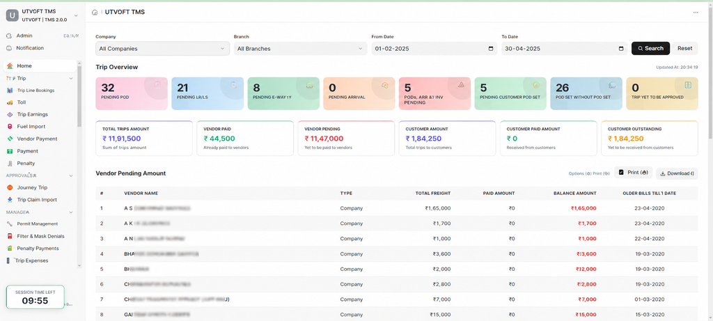Click the Trip Yet To Be Approved card icon
This screenshot has width=713, height=321.
coord(688,84)
